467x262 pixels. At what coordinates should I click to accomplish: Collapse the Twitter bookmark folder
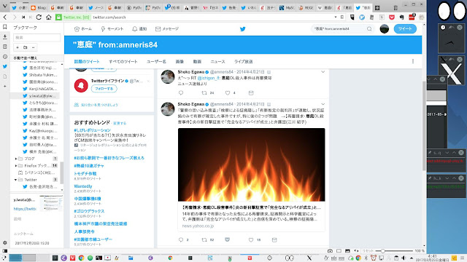pos(16,180)
